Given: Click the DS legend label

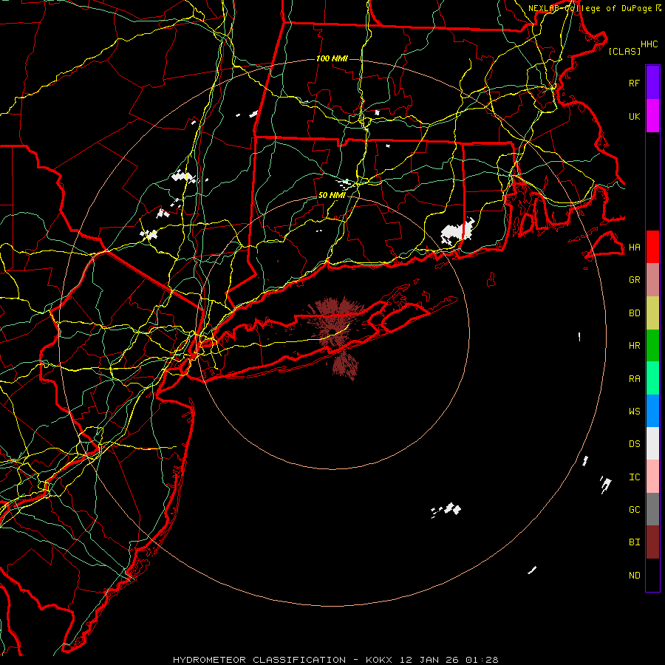Looking at the screenshot, I should 634,444.
